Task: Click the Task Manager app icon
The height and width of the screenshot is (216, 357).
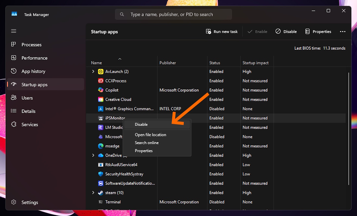Action: [x=14, y=14]
